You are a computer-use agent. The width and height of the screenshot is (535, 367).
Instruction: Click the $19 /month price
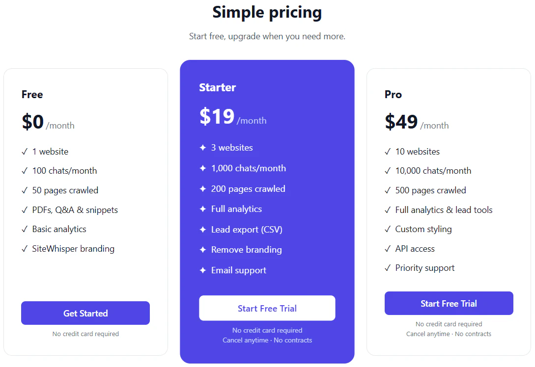[233, 117]
